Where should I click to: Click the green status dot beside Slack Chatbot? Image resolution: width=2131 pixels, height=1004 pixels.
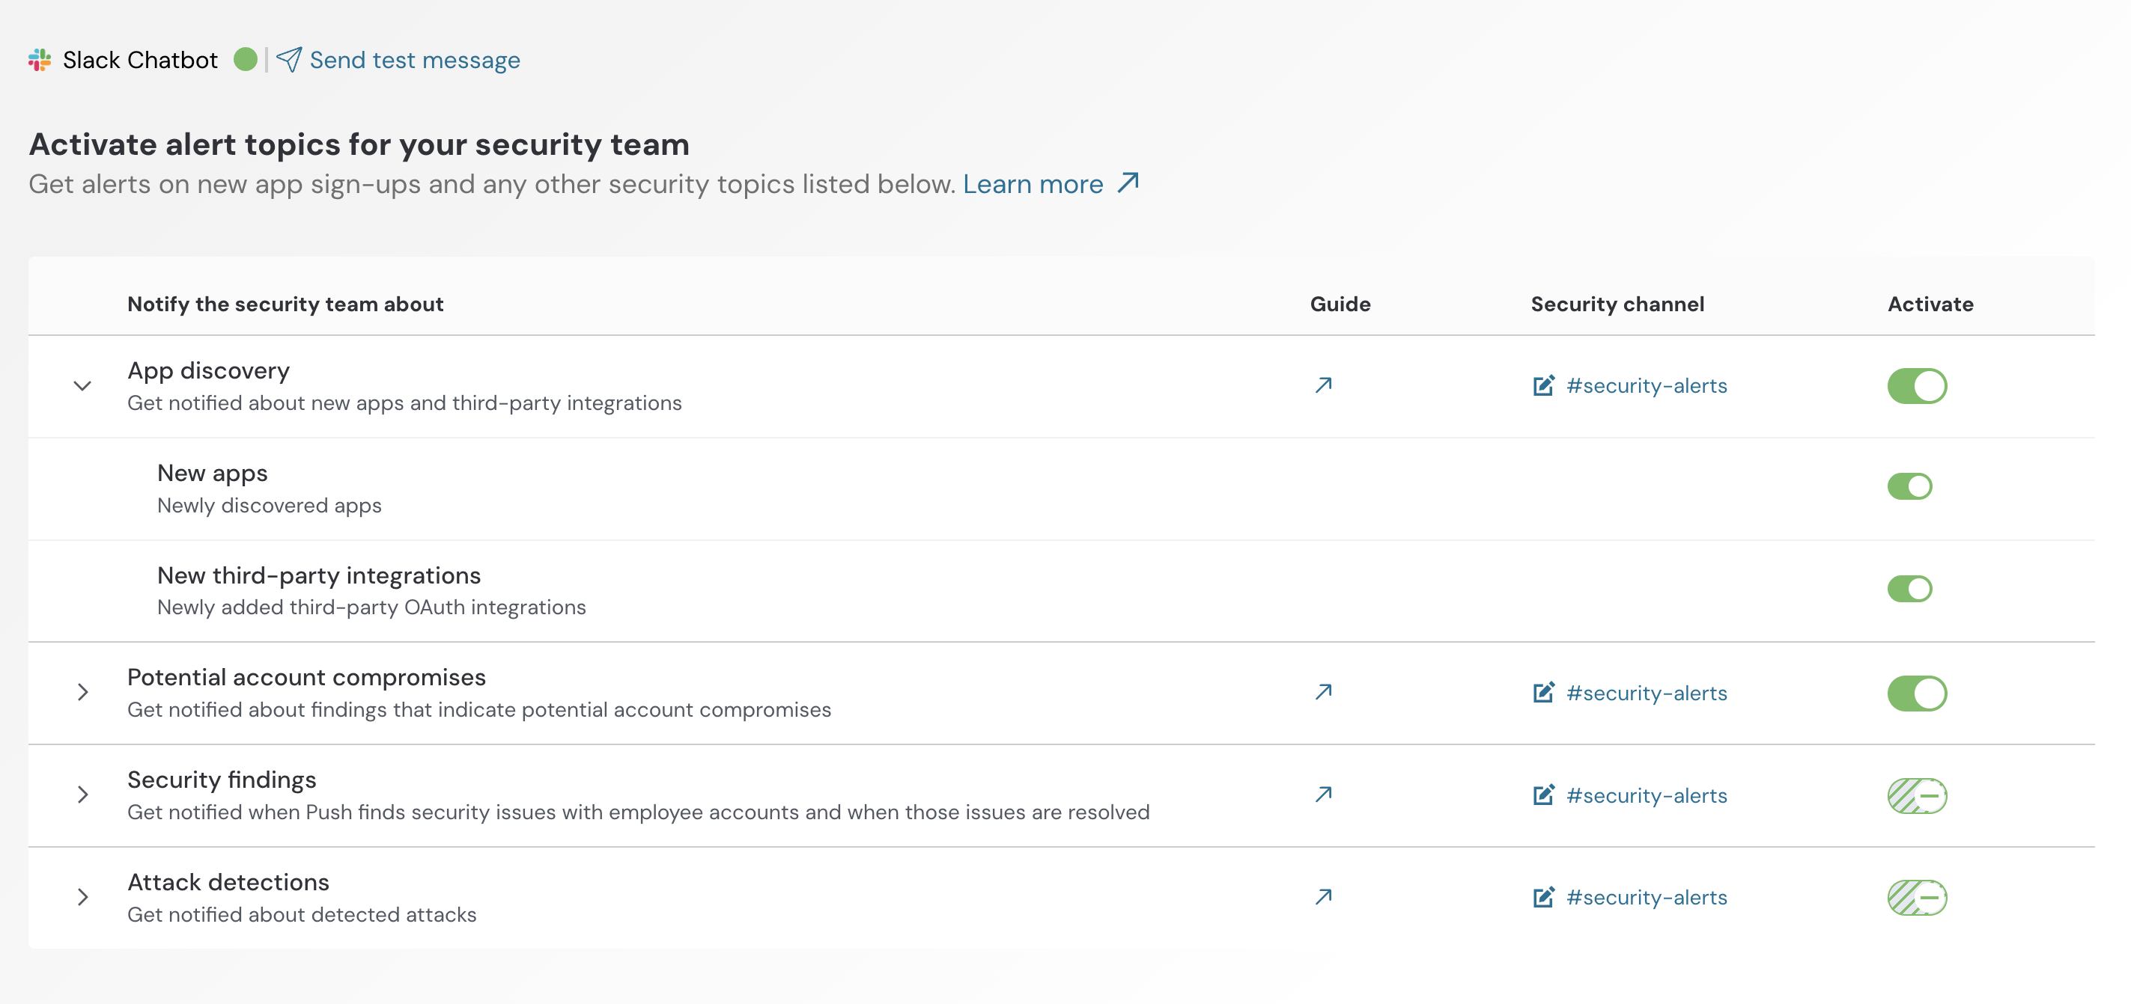[x=246, y=58]
